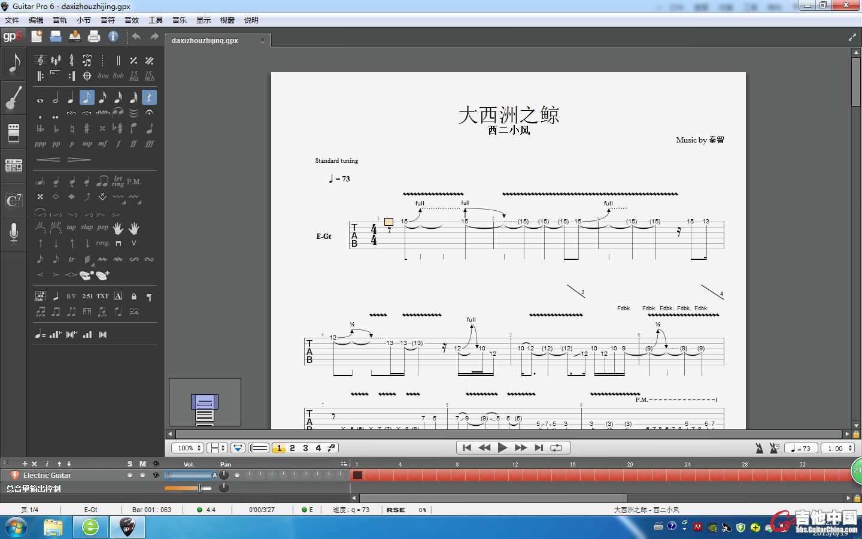Viewport: 862px width, 539px height.
Task: Create a new file with toolbar icon
Action: pyautogui.click(x=37, y=37)
